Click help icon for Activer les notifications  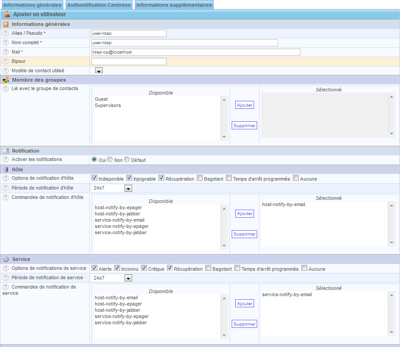(x=6, y=160)
